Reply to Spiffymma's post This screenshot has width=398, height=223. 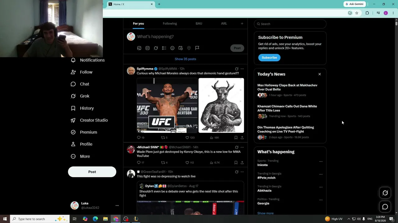tap(141, 138)
